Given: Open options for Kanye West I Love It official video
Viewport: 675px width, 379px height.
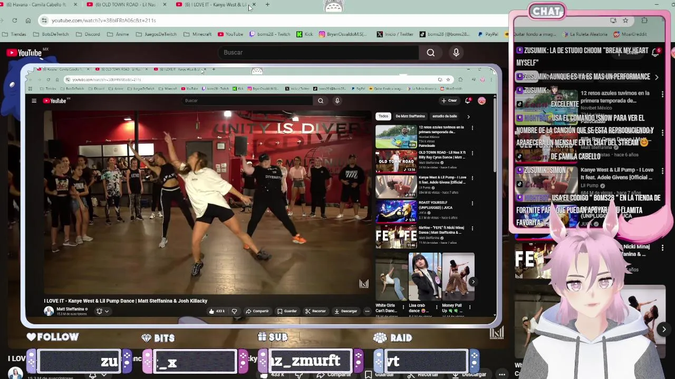Looking at the screenshot, I should [x=472, y=178].
